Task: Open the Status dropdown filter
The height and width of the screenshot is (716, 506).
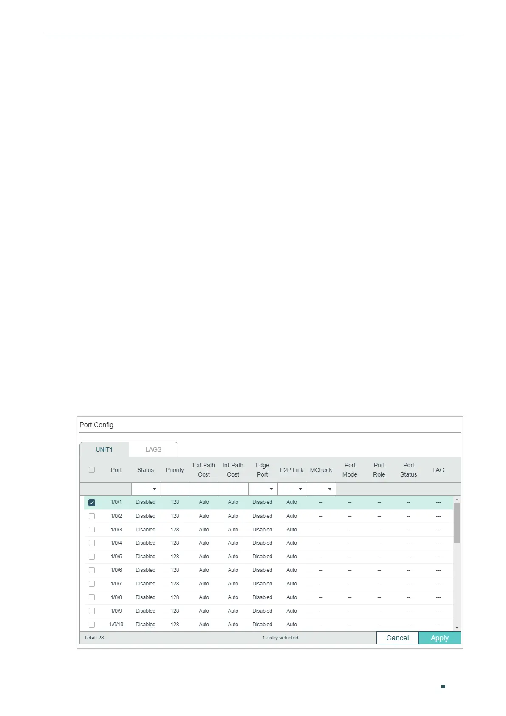Action: pos(146,489)
